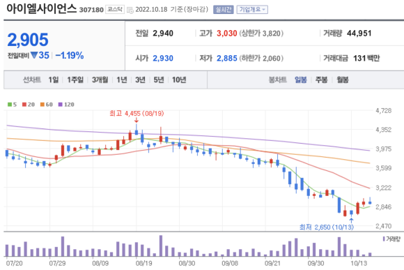404x270 pixels.
Task: Click the purple 120-day moving average legend
Action: [x=66, y=105]
